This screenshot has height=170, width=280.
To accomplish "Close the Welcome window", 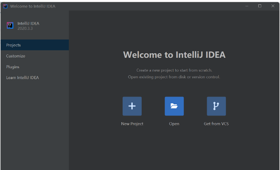I will [x=273, y=6].
